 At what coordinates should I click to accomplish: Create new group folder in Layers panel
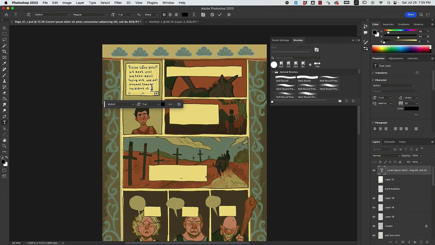coord(415,242)
